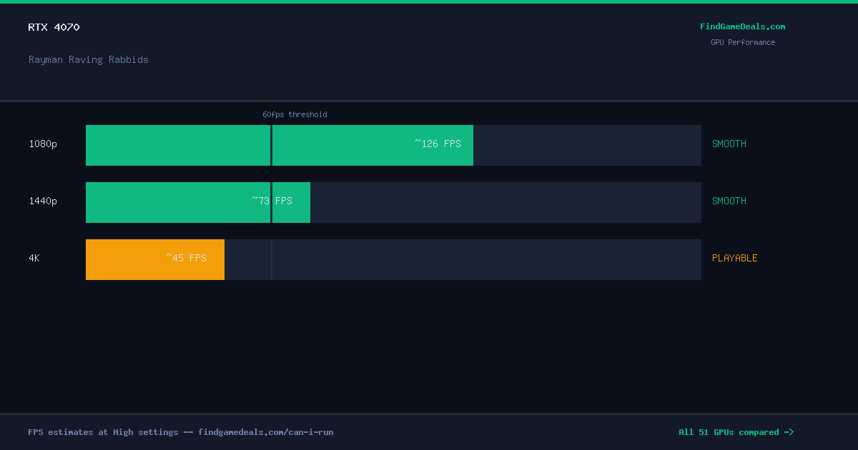Screen dimensions: 858x450
Task: Select the GPU Performance label
Action: (742, 42)
